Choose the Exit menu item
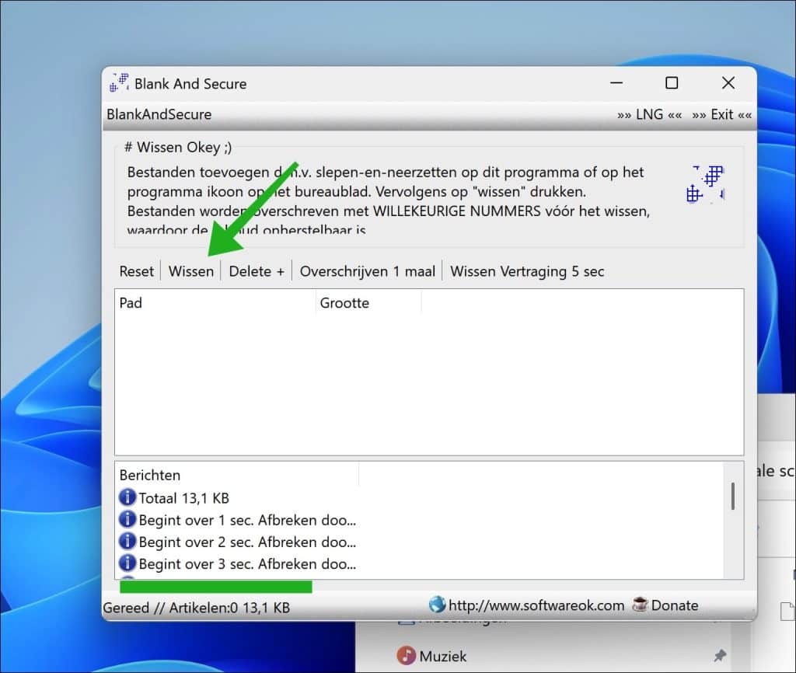Image resolution: width=796 pixels, height=673 pixels. (x=722, y=115)
